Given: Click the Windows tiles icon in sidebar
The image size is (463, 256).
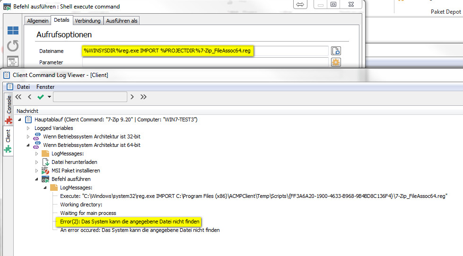Looking at the screenshot, I should (x=13, y=30).
